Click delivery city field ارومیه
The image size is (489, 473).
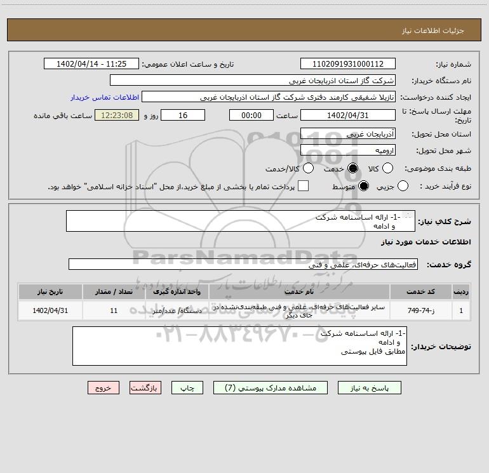[348, 150]
